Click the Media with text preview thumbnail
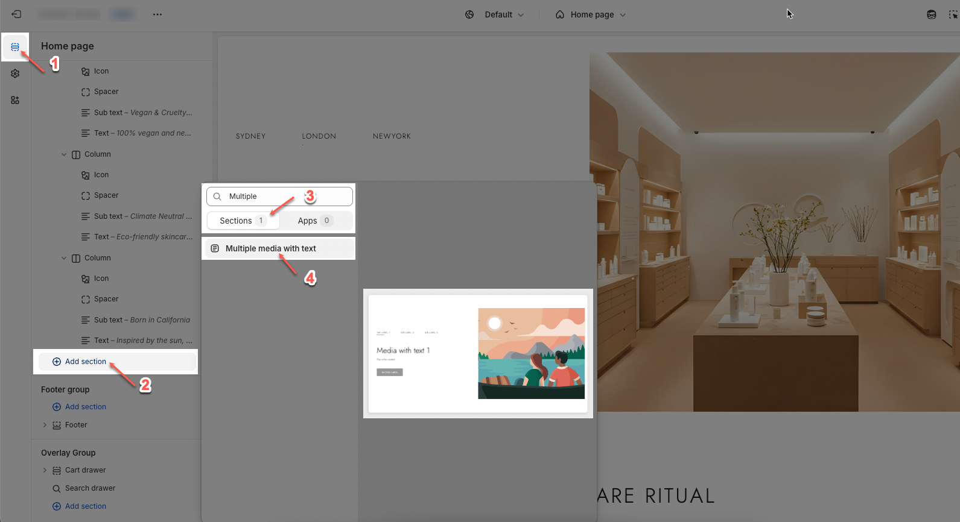960x522 pixels. 477,353
